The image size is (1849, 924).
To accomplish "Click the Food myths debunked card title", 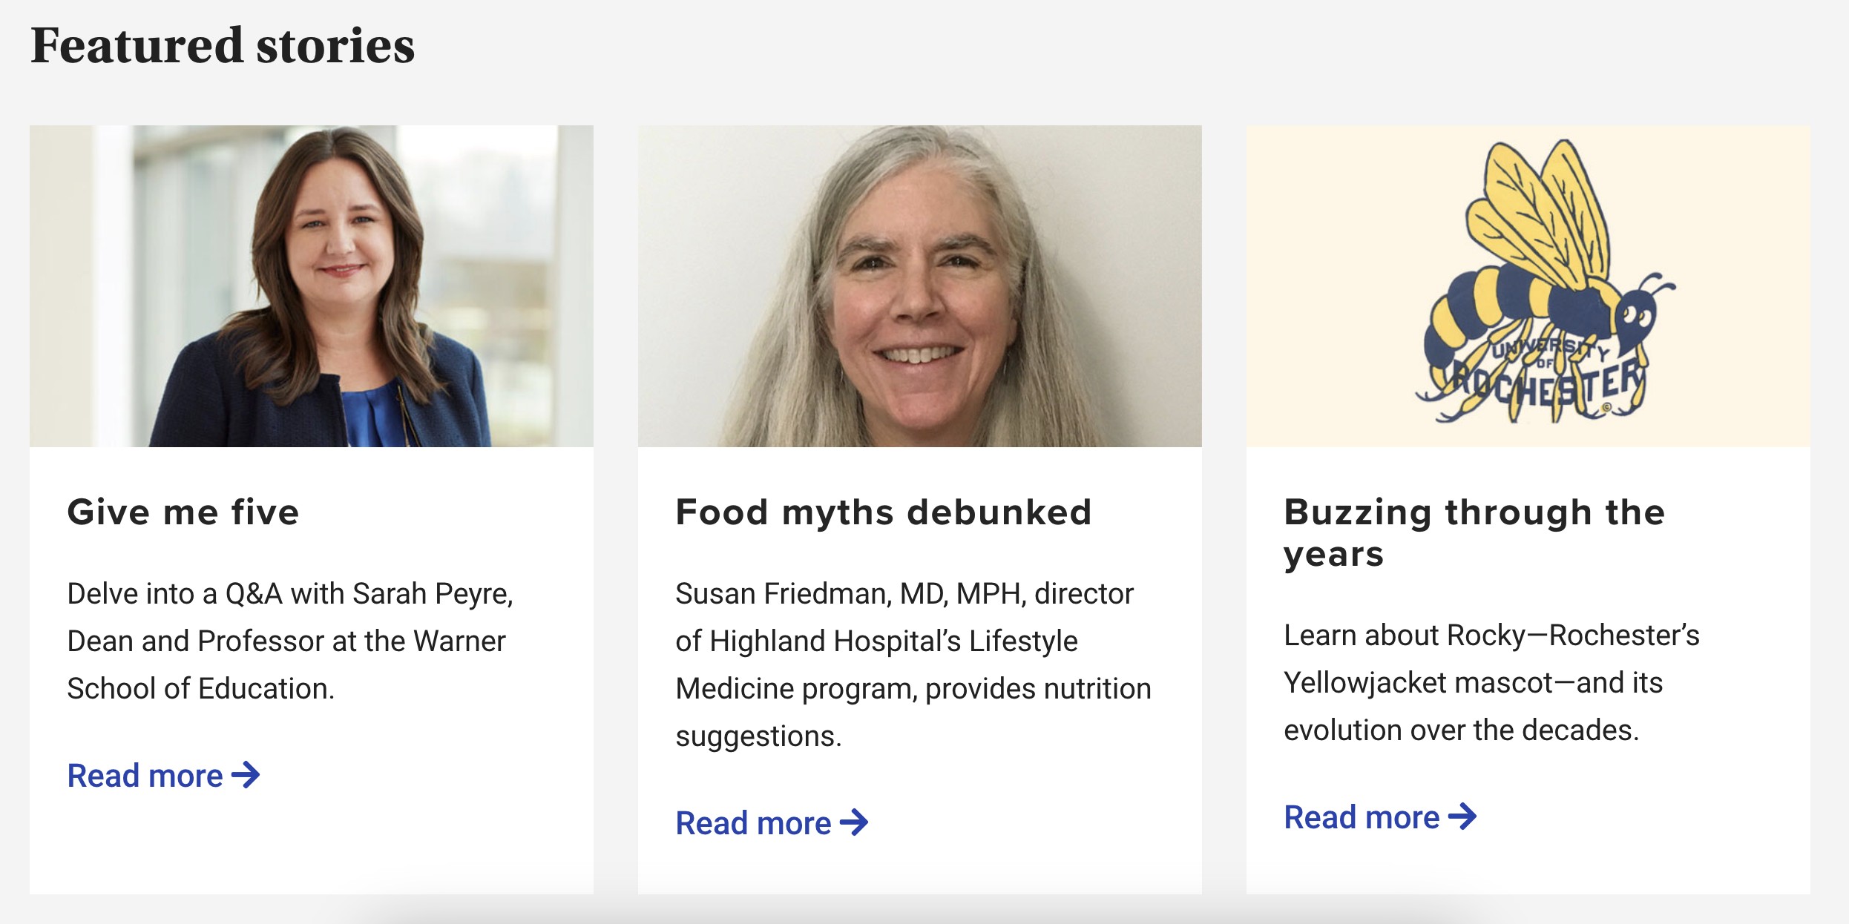I will click(x=884, y=512).
